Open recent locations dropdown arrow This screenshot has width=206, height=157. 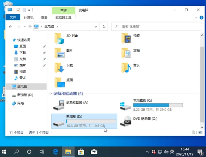(25, 27)
